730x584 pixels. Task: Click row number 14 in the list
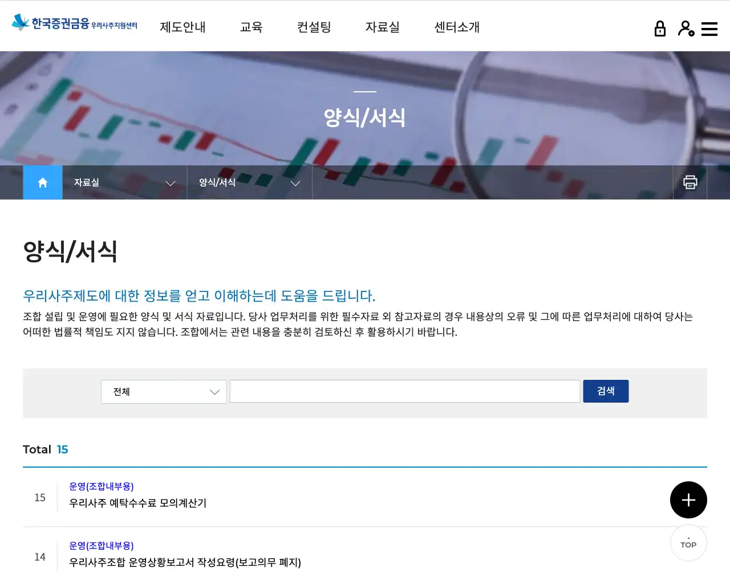coord(40,557)
